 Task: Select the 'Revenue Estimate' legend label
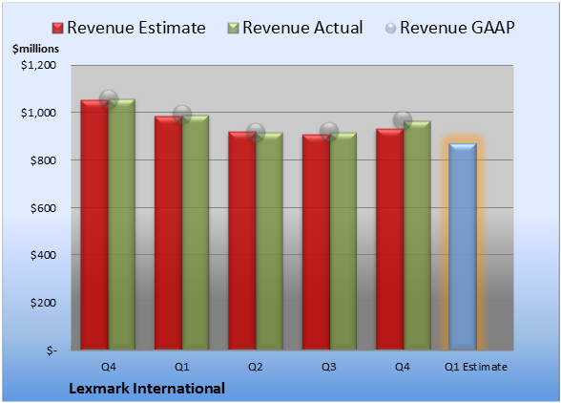[x=136, y=28]
